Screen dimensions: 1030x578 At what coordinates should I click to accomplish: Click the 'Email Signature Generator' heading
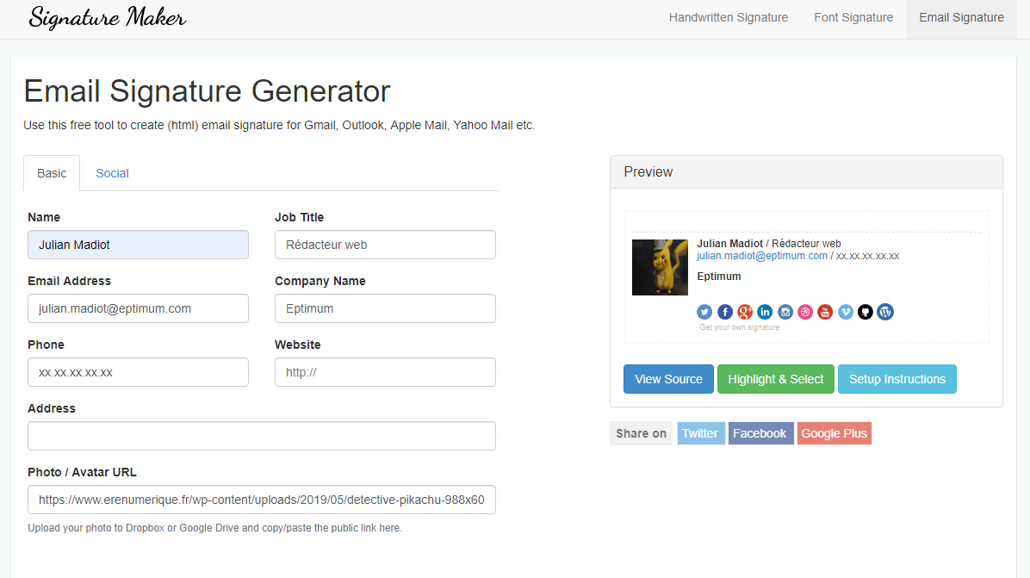[x=207, y=91]
